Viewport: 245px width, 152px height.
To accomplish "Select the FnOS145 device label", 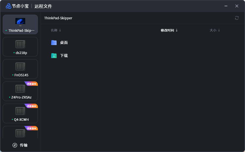I will tap(22, 75).
